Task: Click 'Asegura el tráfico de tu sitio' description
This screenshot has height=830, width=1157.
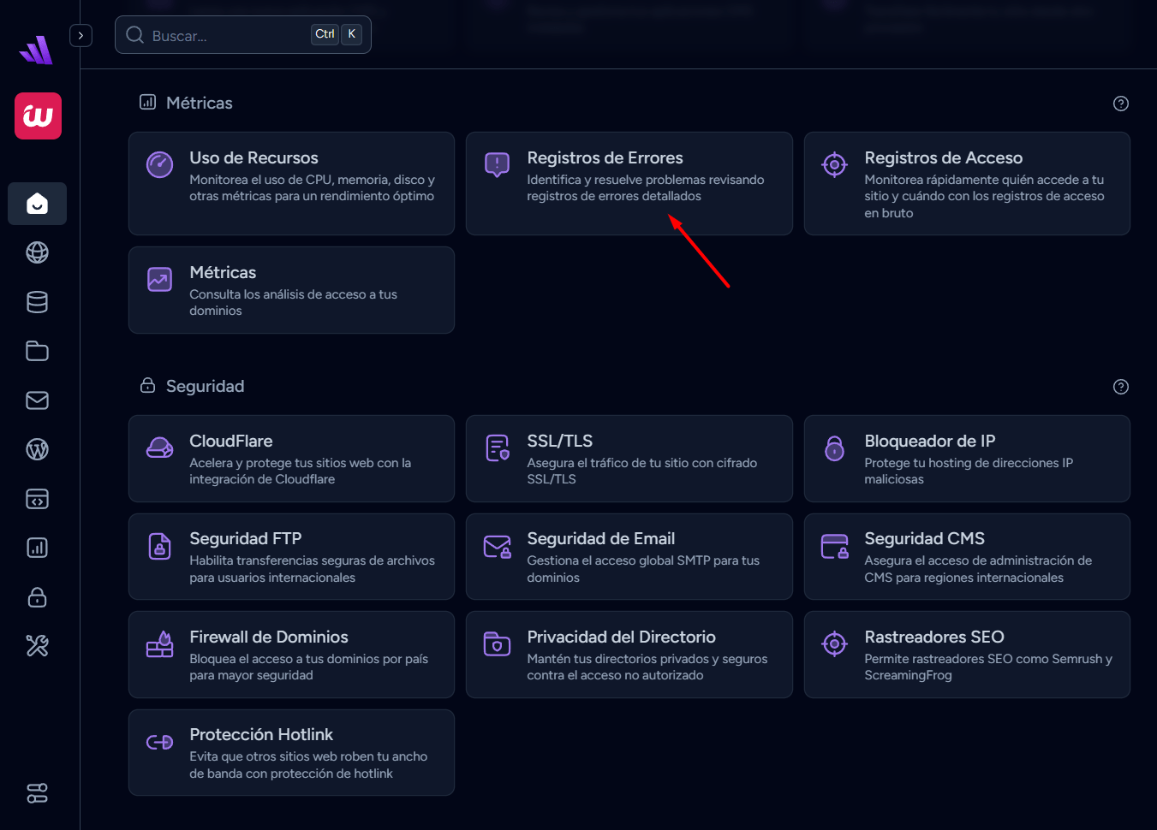Action: coord(641,471)
